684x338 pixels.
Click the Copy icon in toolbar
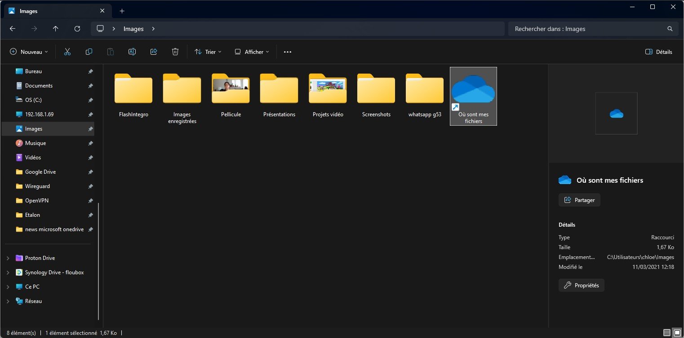[89, 52]
